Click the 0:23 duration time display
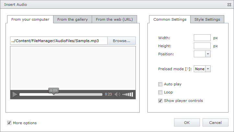The width and height of the screenshot is (234, 132). point(108,94)
